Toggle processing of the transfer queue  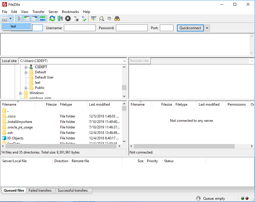point(60,18)
